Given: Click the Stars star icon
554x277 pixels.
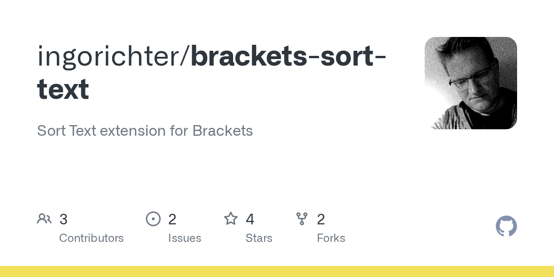Looking at the screenshot, I should tap(231, 219).
